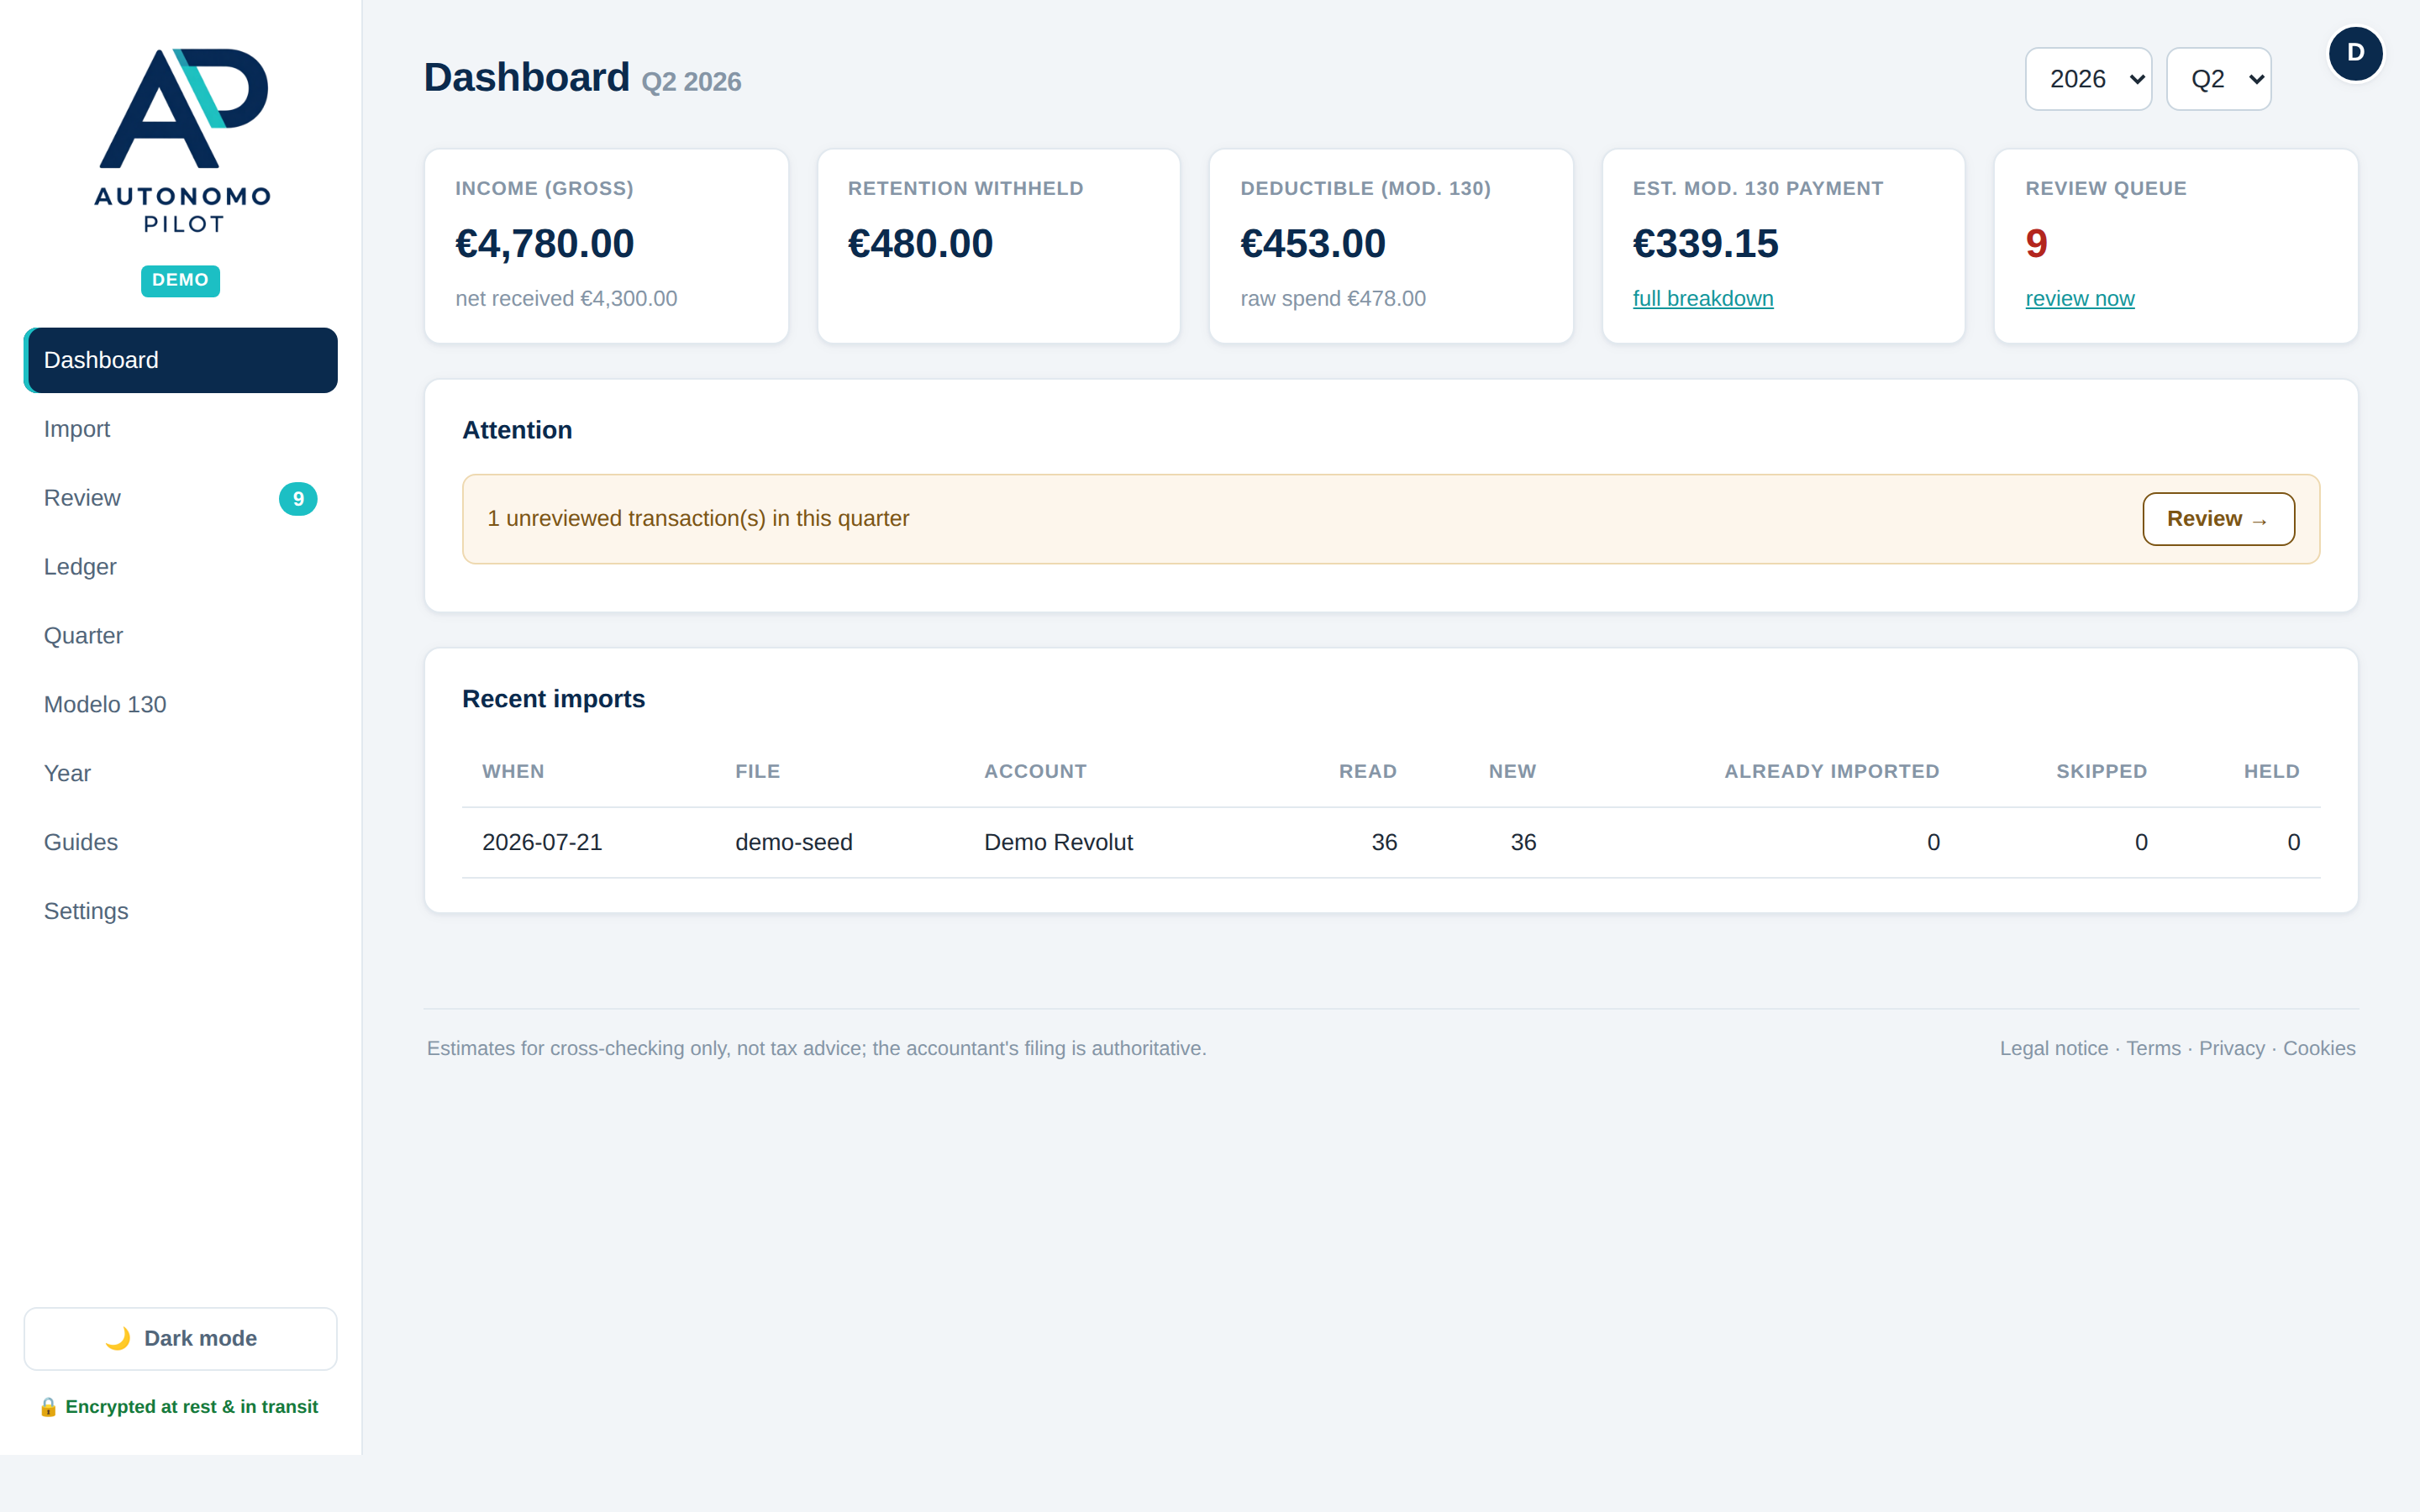The height and width of the screenshot is (1512, 2420).
Task: Click the estimates disclaimer footer text
Action: click(817, 1048)
